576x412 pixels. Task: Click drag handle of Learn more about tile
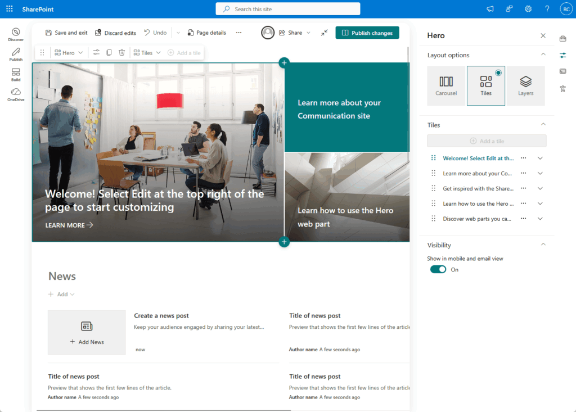(x=434, y=173)
